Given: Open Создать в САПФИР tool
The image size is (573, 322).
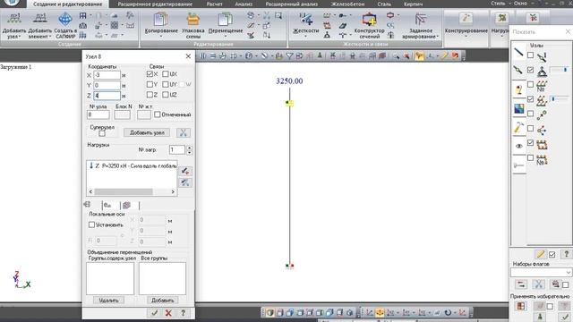Looking at the screenshot, I should coord(65,20).
